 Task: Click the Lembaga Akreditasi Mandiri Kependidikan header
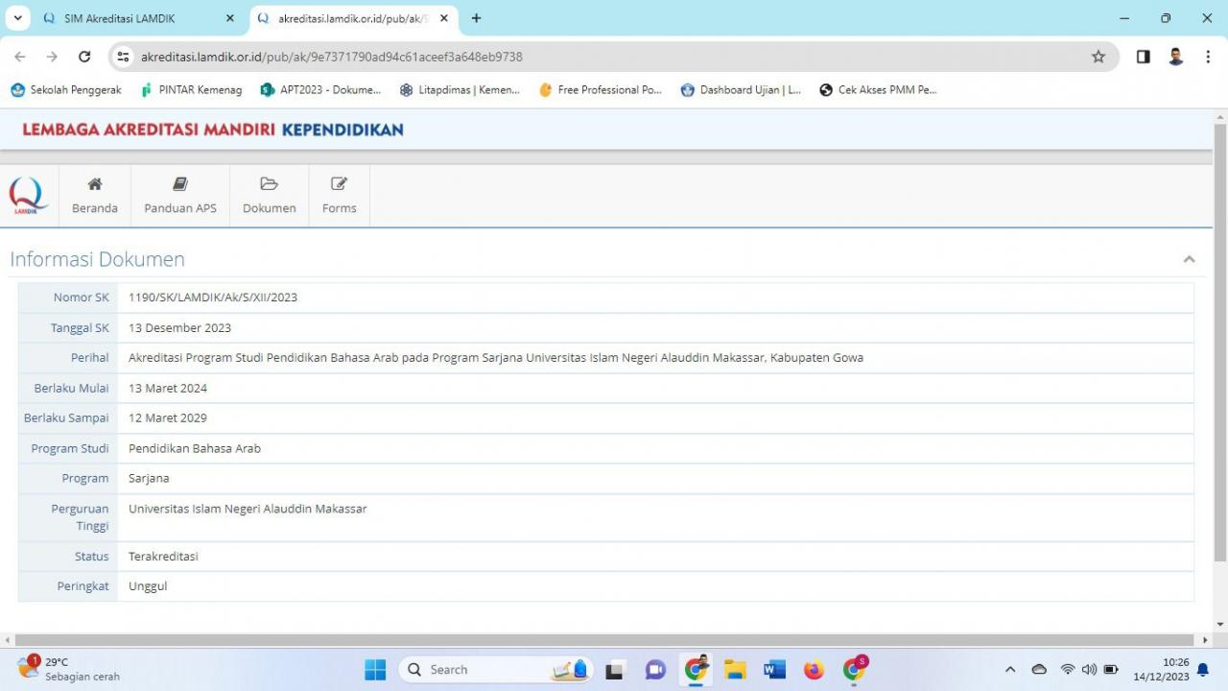(213, 130)
